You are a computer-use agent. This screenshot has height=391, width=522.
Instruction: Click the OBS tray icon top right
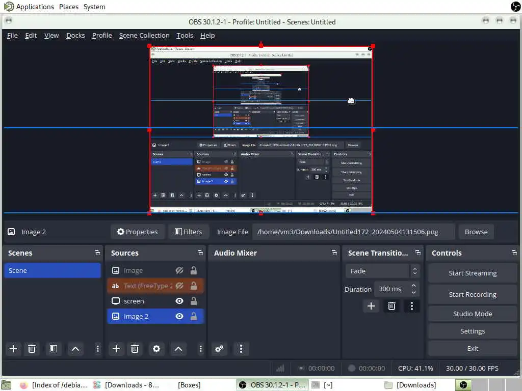coord(515,6)
